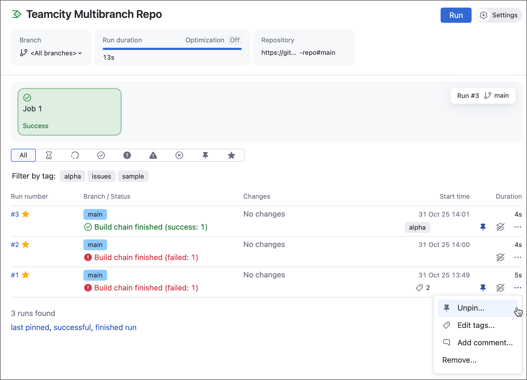The image size is (527, 380).
Task: Toggle the favorite star on run #3
Action: click(26, 214)
